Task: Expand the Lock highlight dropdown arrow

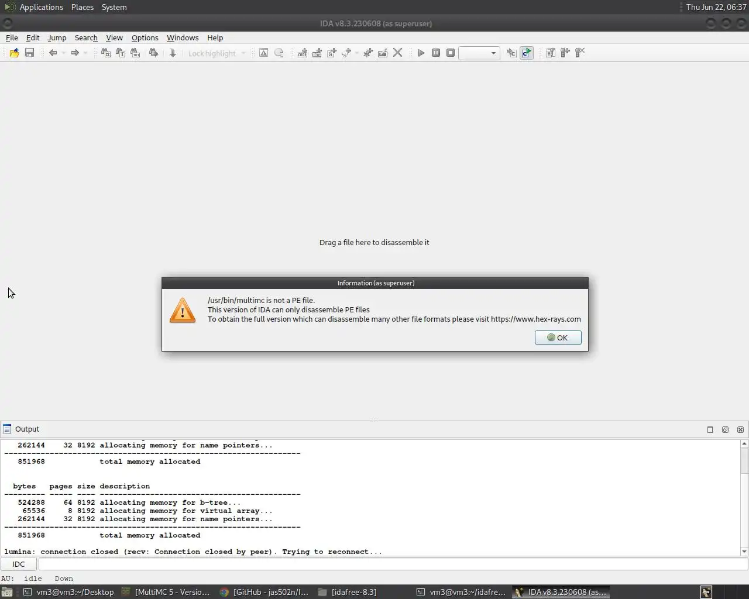Action: coord(243,53)
